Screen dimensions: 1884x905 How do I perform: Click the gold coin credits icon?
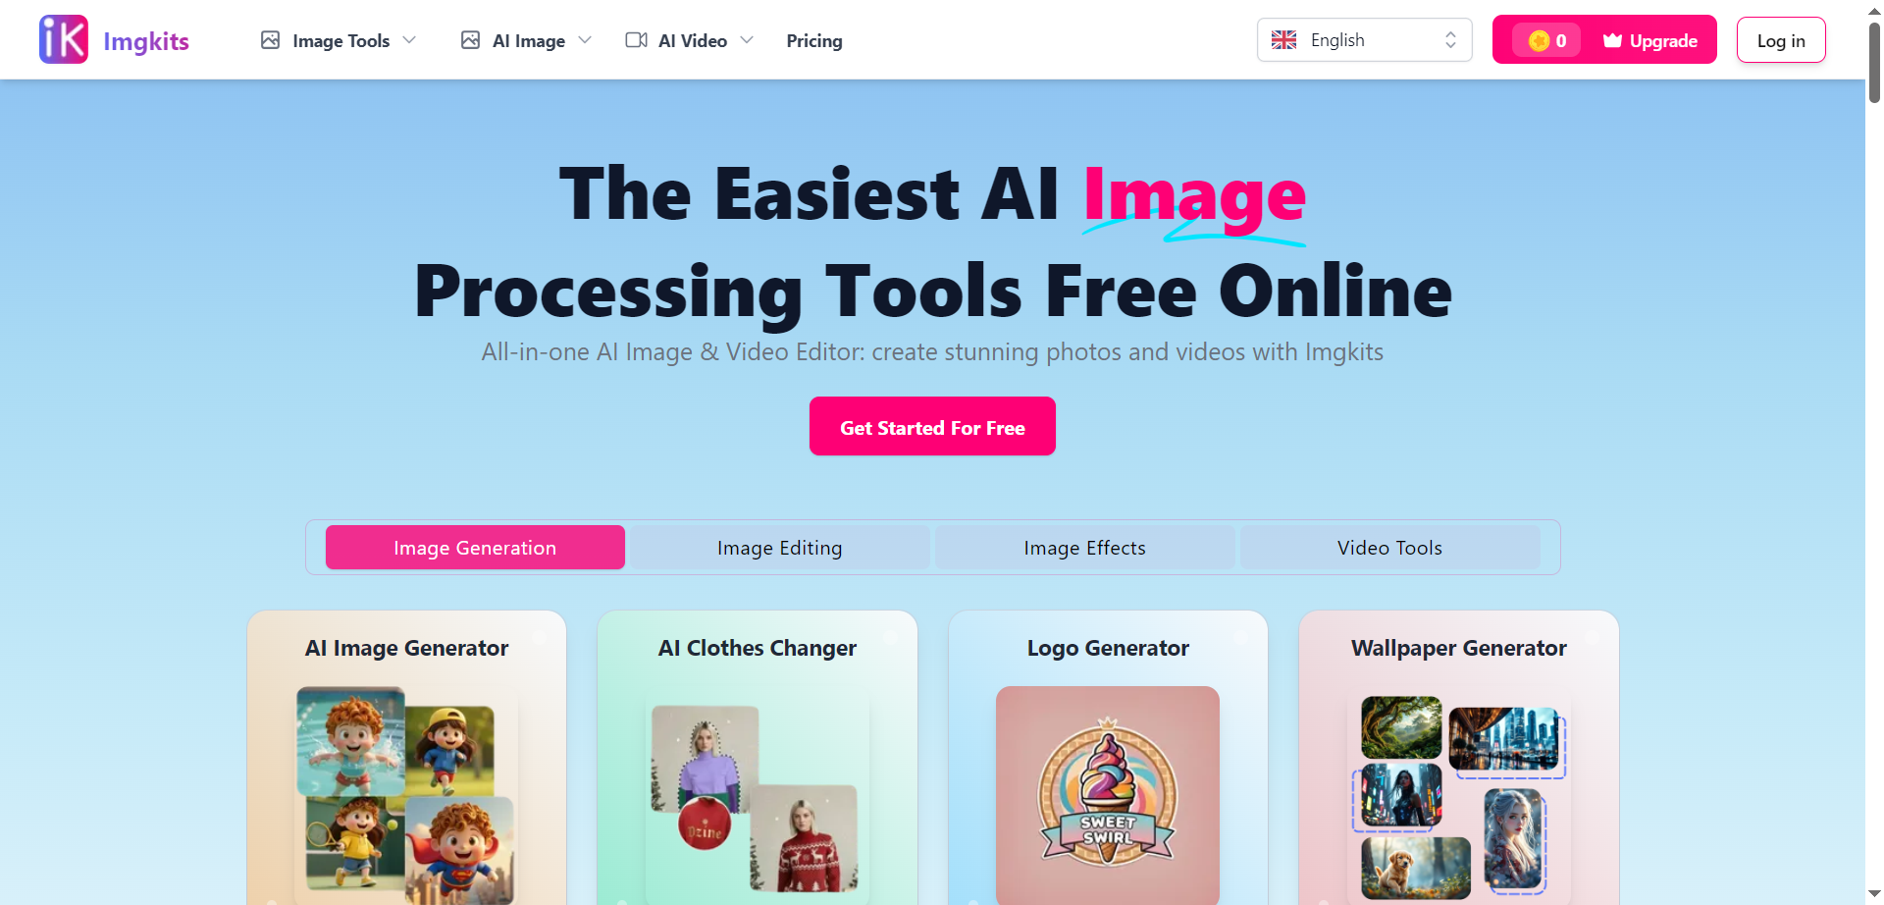[x=1539, y=40]
